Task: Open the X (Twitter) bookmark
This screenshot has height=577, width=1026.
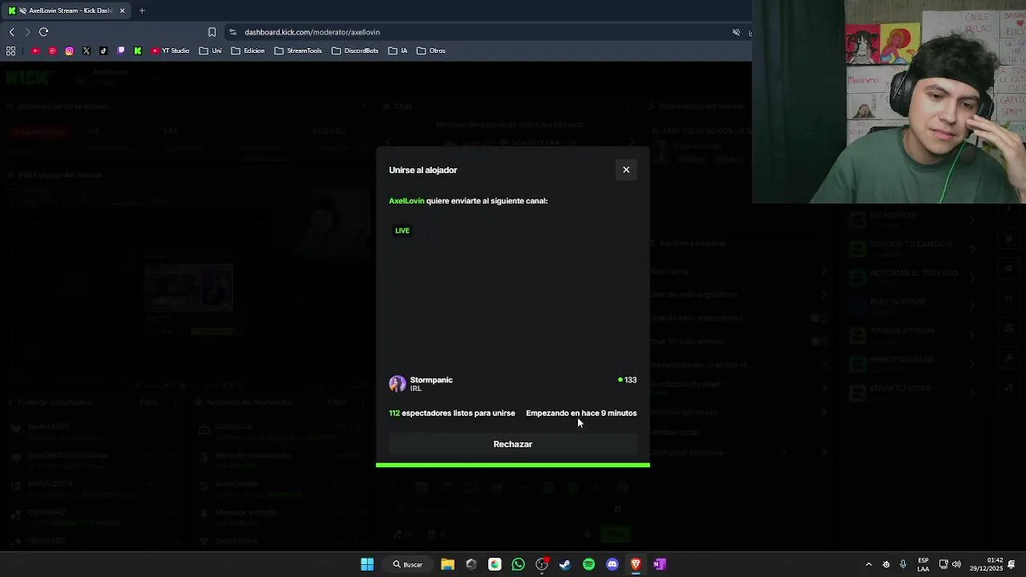Action: click(x=87, y=50)
